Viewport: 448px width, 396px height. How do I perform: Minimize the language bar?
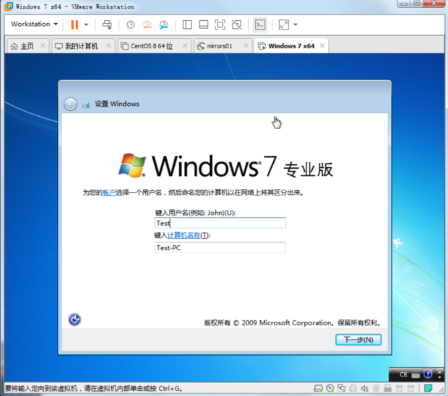pos(439,372)
